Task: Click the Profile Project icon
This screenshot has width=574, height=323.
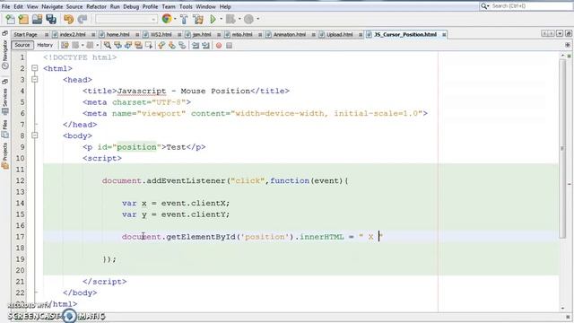Action: pyautogui.click(x=249, y=19)
